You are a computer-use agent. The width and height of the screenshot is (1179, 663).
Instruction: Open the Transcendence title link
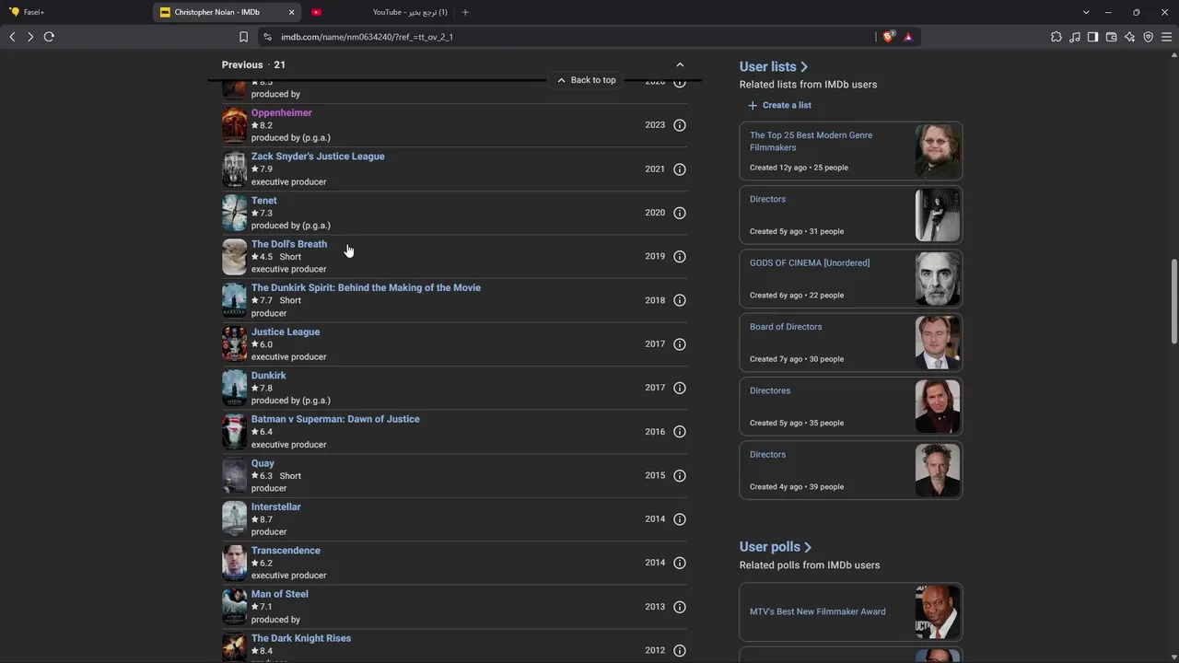(286, 551)
